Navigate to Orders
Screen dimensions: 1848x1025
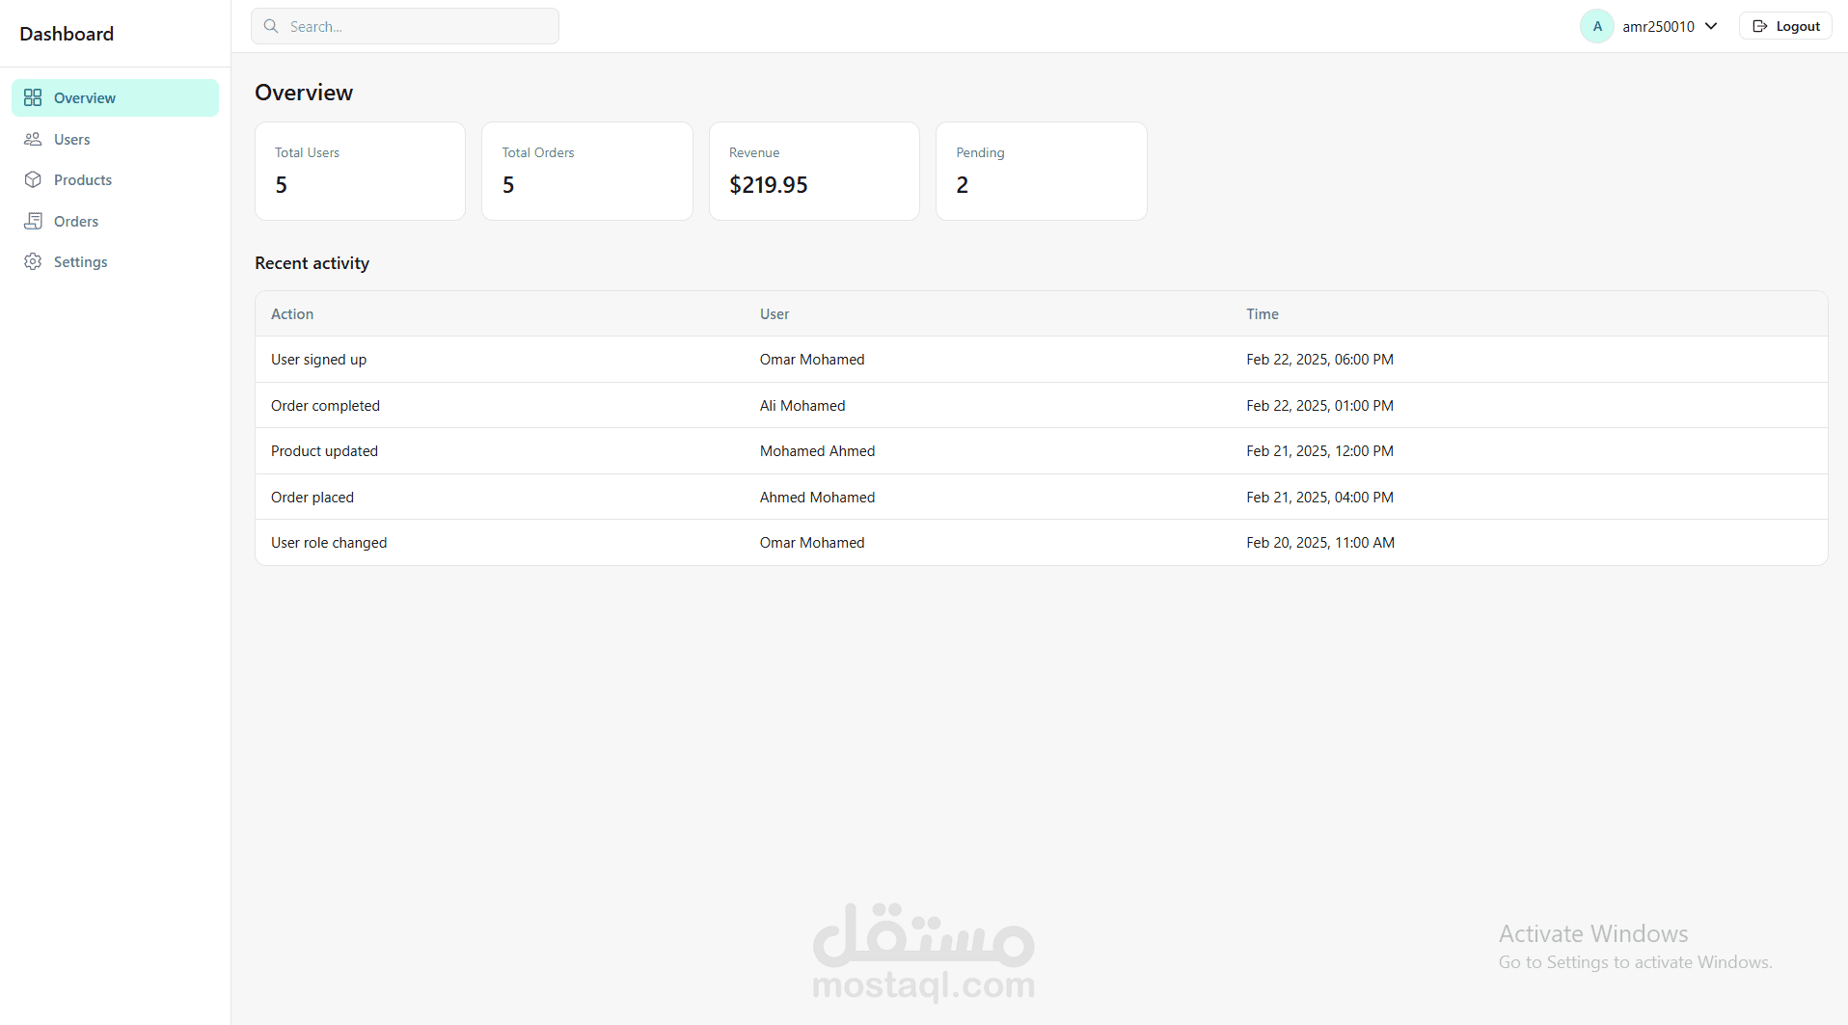pyautogui.click(x=115, y=221)
